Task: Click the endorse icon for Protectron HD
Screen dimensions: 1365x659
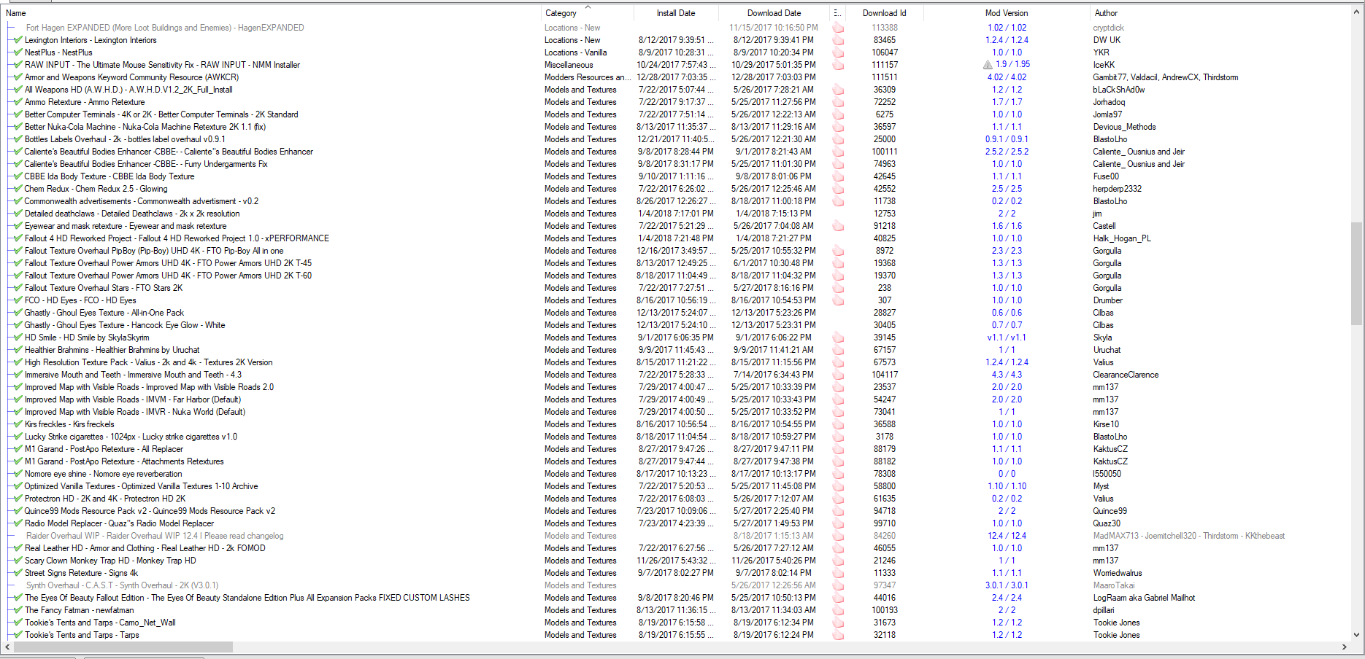Action: (x=838, y=499)
